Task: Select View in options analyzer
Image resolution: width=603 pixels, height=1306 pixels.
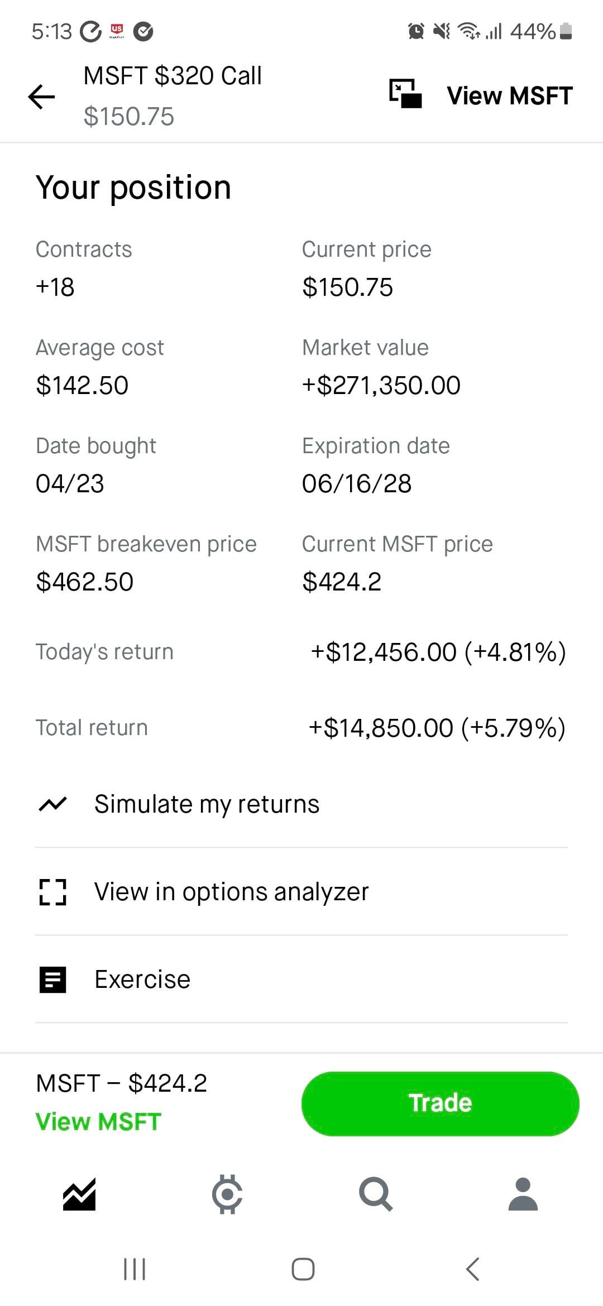Action: [231, 892]
